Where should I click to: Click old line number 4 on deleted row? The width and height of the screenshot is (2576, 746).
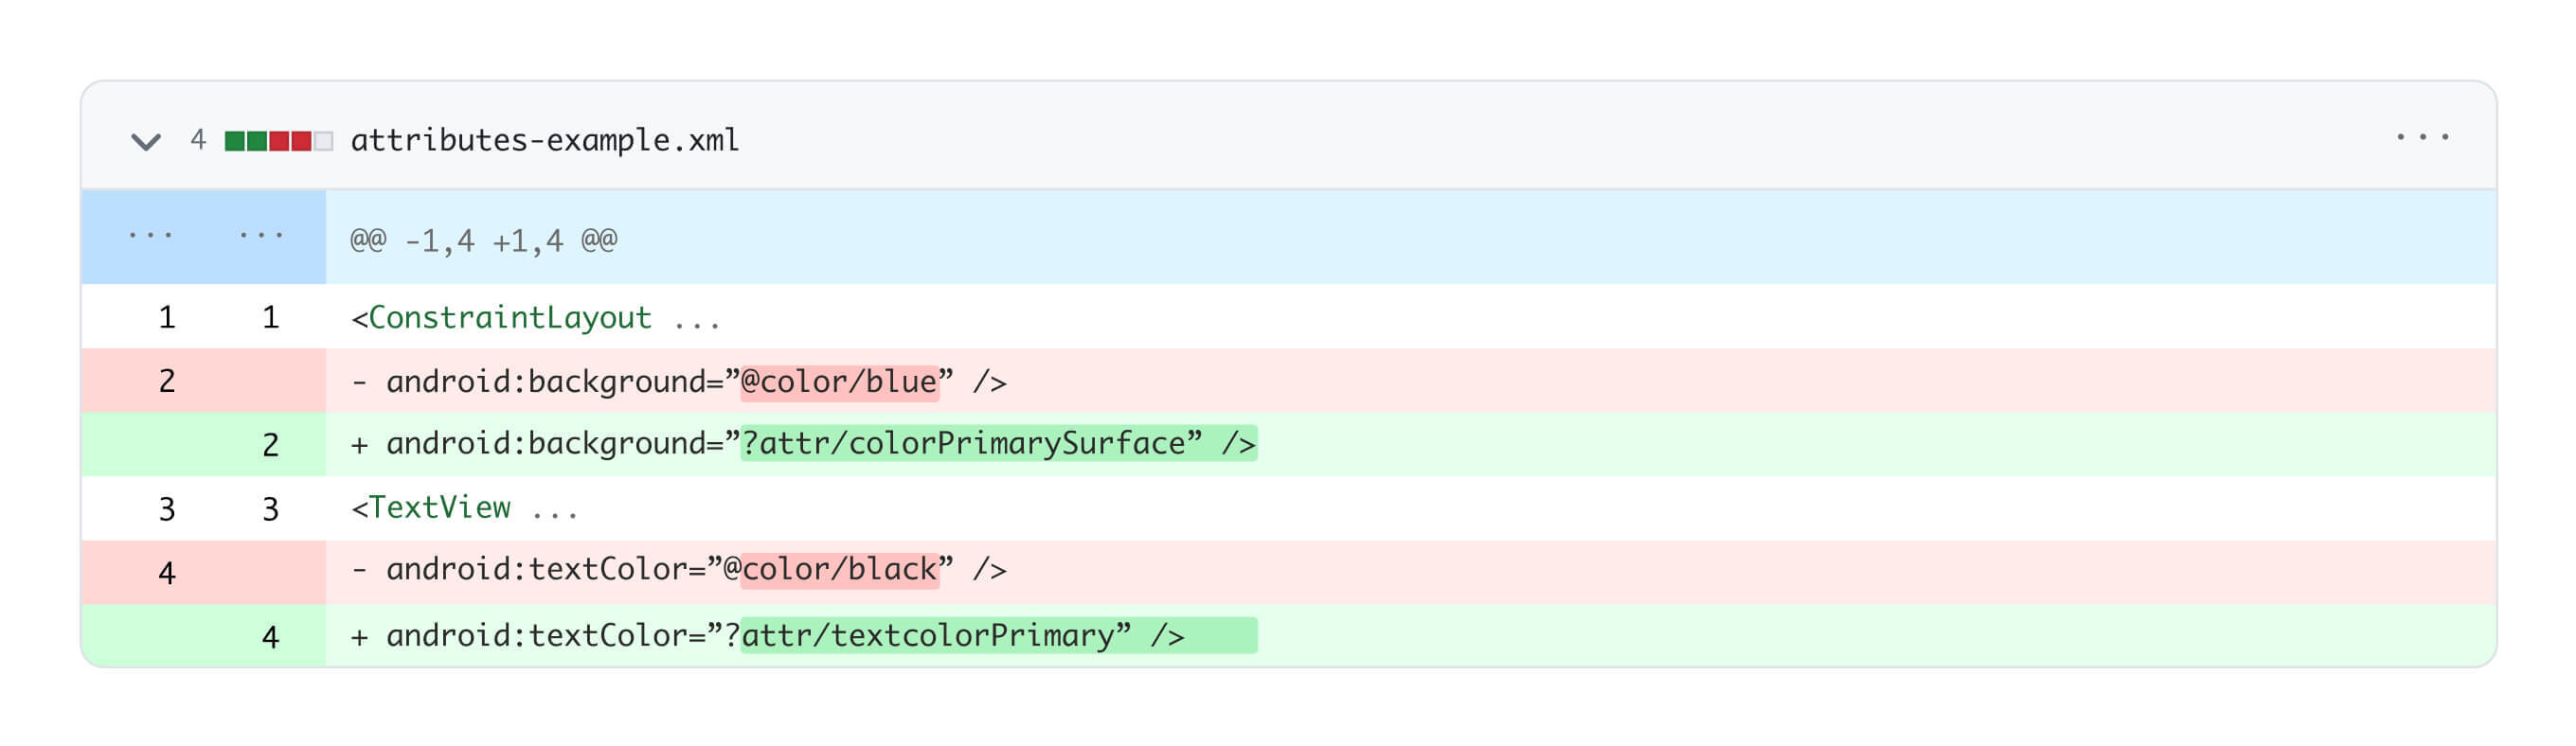tap(167, 573)
